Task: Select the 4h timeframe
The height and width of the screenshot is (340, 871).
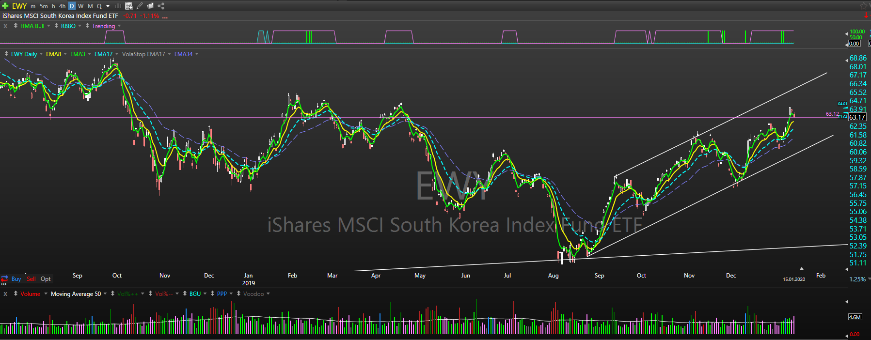Action: [x=62, y=6]
